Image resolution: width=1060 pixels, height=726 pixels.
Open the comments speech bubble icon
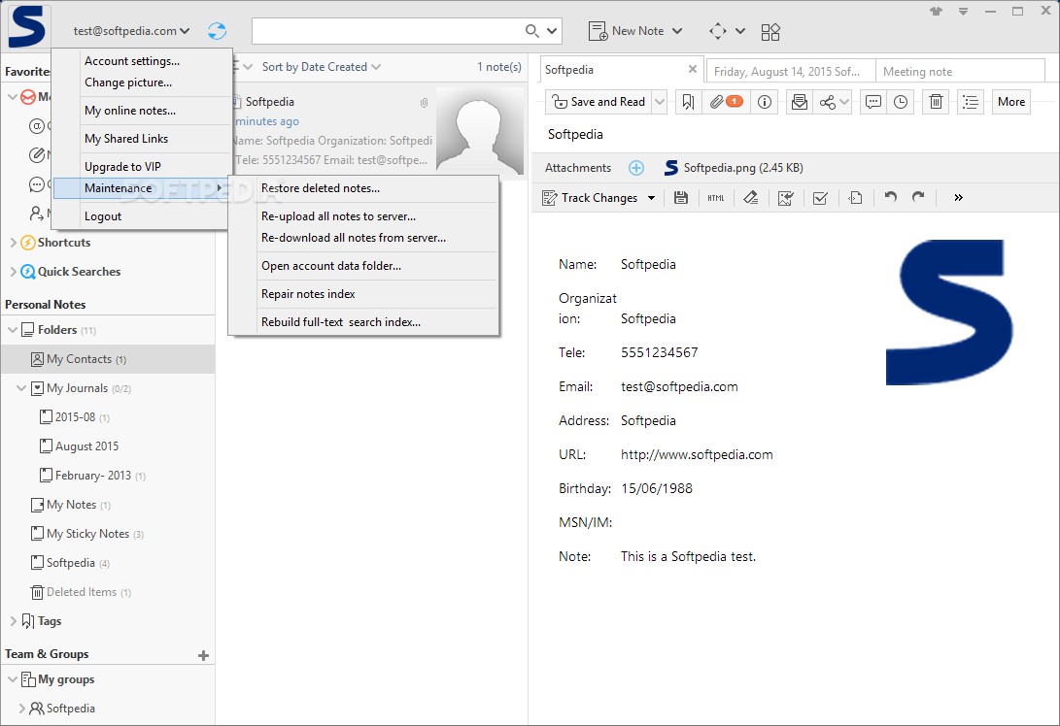[873, 102]
